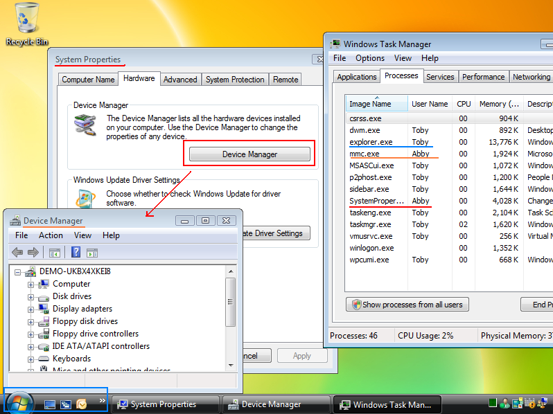Image resolution: width=553 pixels, height=414 pixels.
Task: Open the View menu in Device Manager
Action: [82, 235]
